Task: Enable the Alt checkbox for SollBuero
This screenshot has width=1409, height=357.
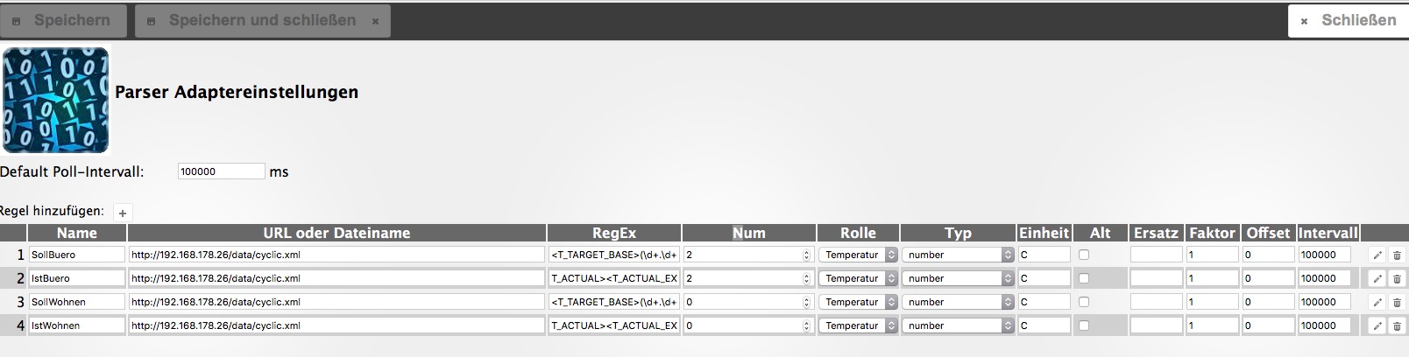Action: [1084, 255]
